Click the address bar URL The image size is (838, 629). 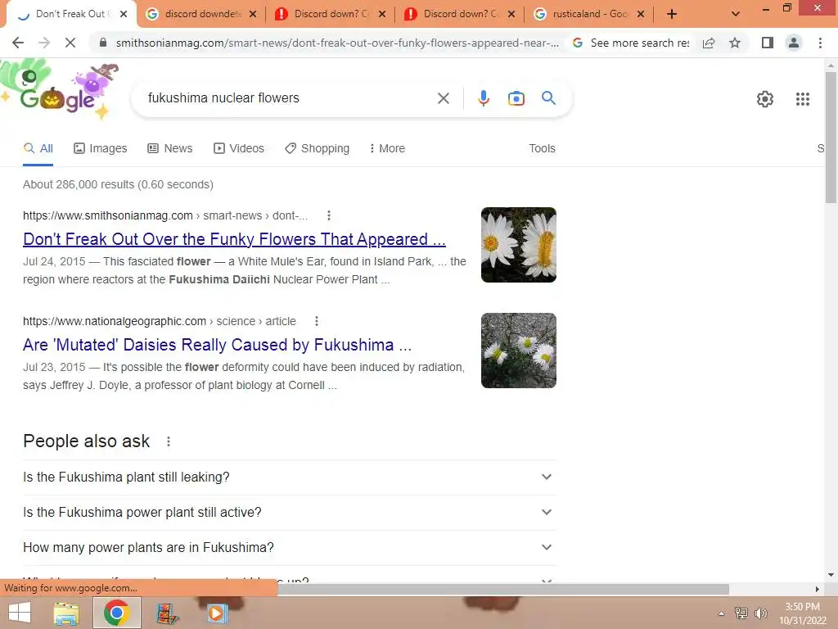click(336, 43)
